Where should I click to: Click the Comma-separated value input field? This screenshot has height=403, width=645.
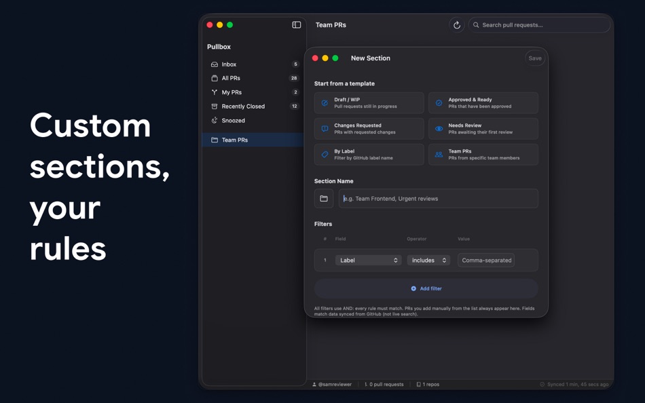[x=486, y=260]
